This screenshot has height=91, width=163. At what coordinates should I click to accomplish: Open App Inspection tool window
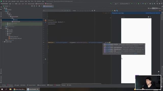42,85
